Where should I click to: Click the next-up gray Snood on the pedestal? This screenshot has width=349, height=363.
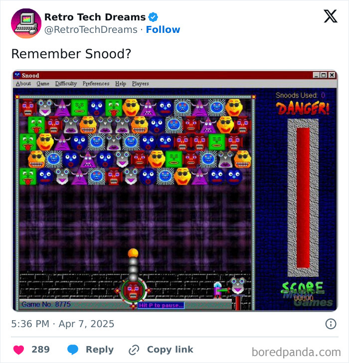(x=238, y=286)
